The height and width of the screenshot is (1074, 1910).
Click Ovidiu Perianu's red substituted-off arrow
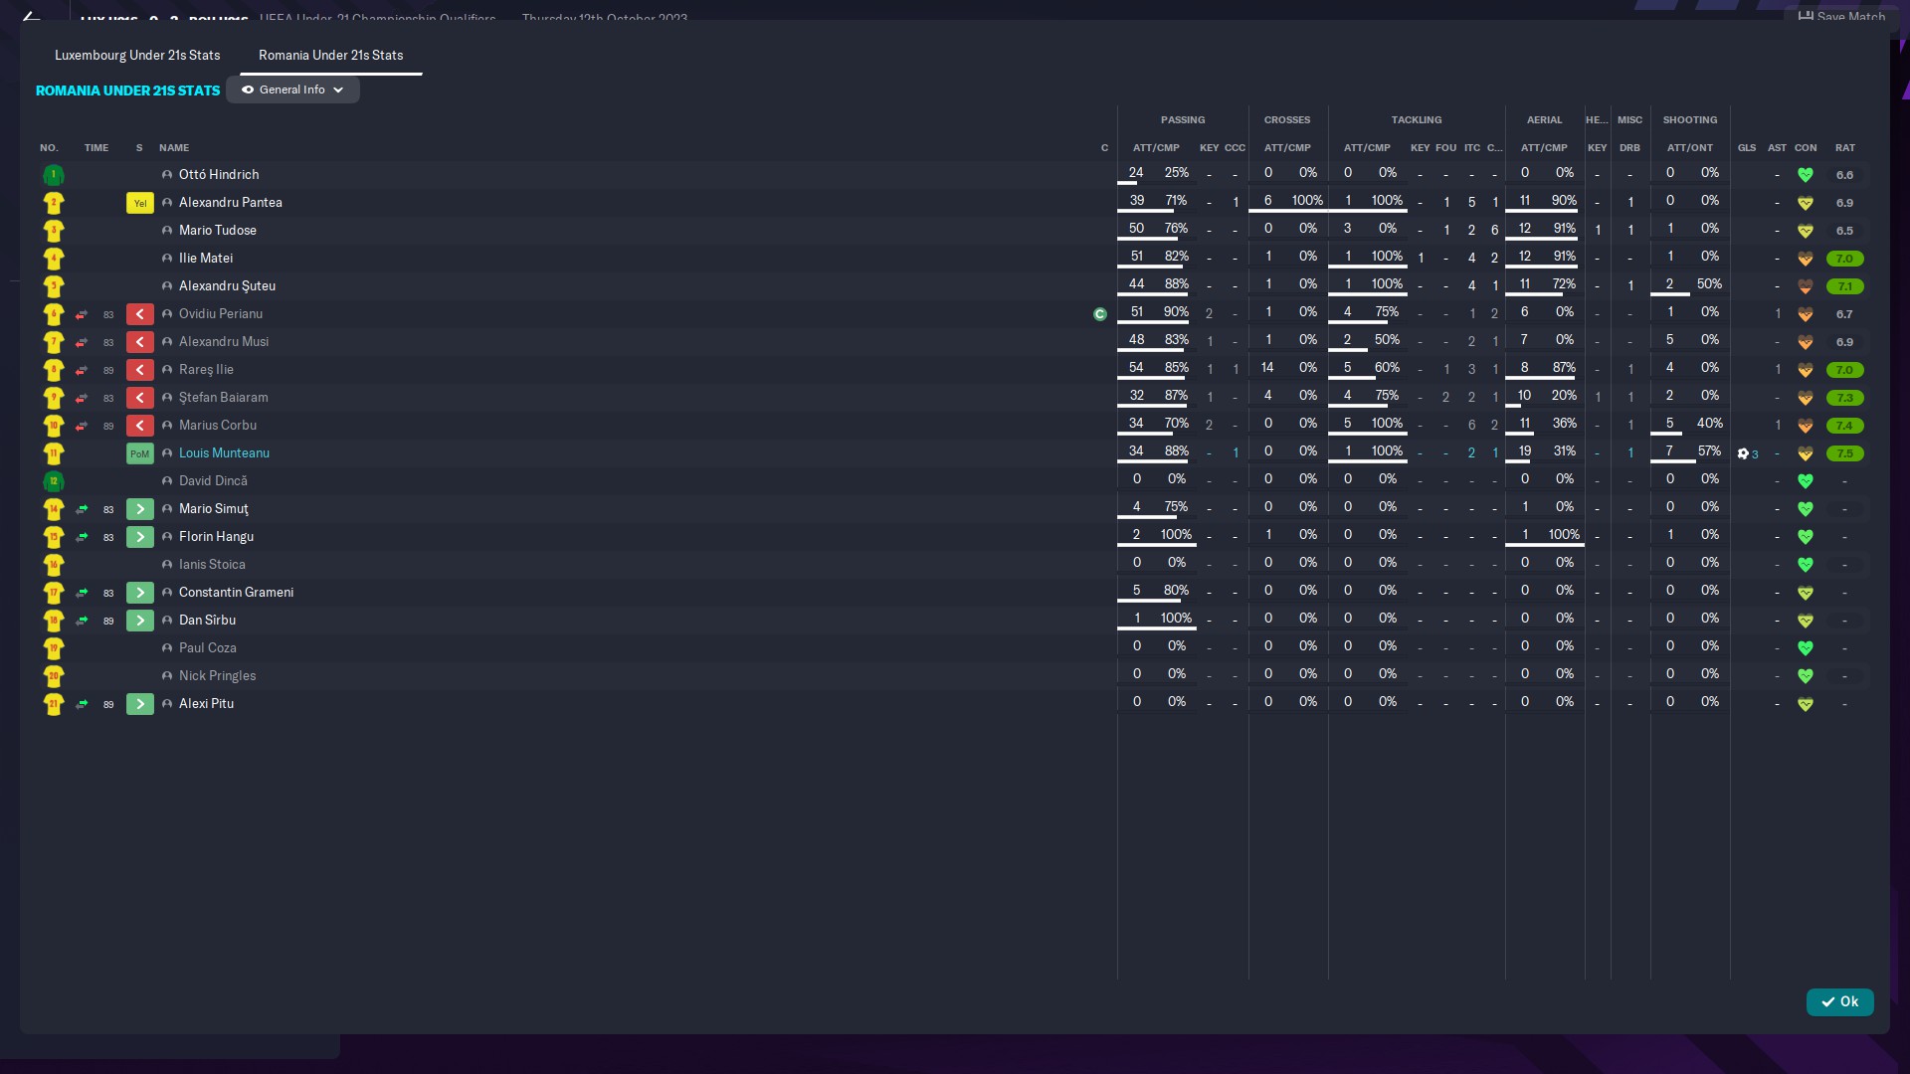pos(140,314)
